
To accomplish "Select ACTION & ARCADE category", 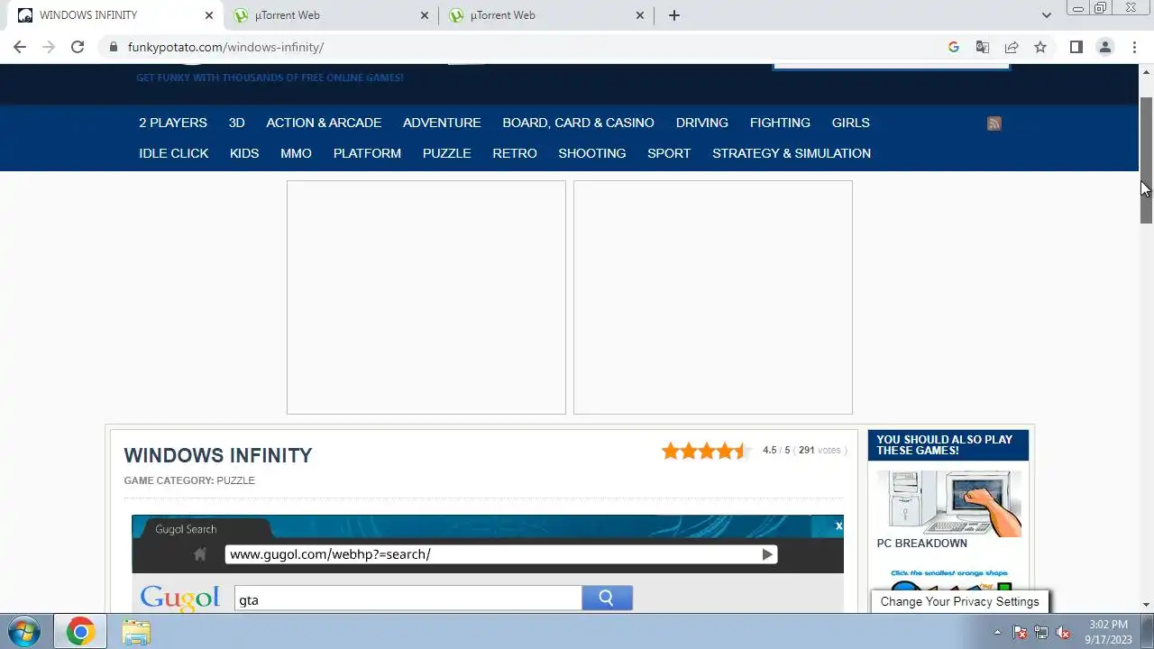I will coord(324,123).
